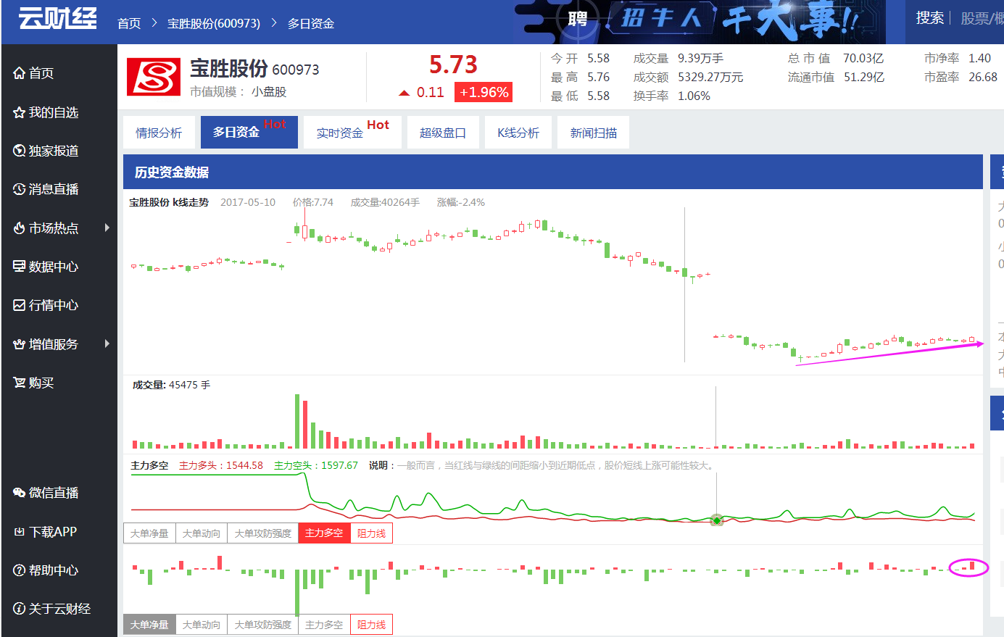Select lower 大单动向 chart toggle
The height and width of the screenshot is (637, 1004).
coord(201,625)
